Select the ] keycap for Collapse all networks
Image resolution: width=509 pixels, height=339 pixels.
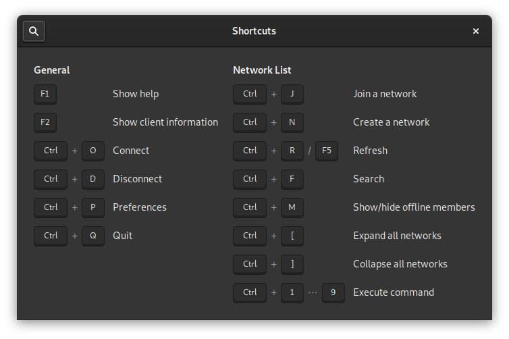(x=292, y=264)
